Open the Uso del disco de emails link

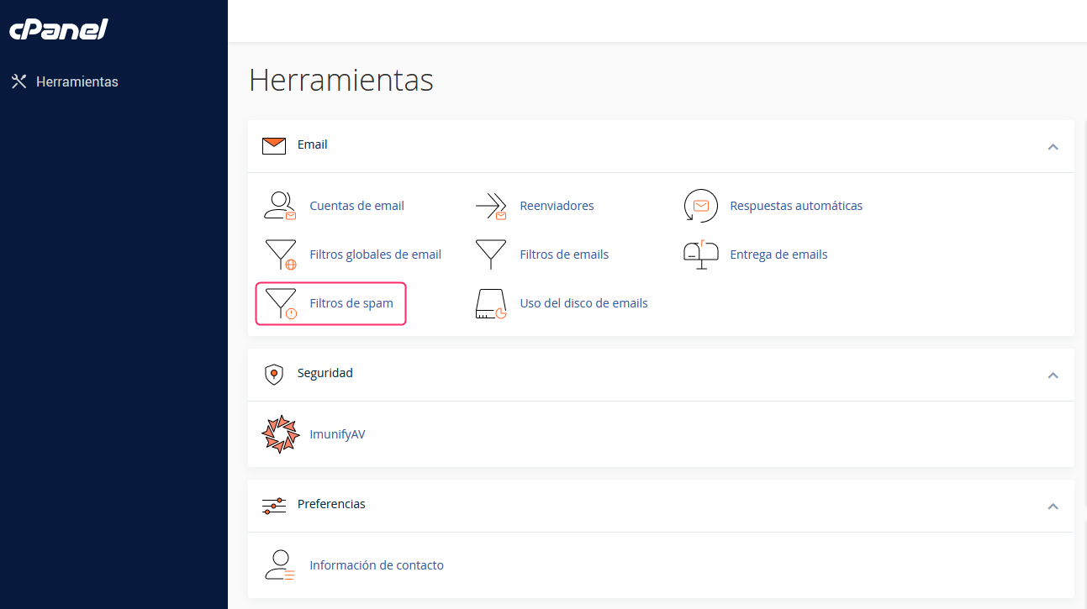point(583,303)
